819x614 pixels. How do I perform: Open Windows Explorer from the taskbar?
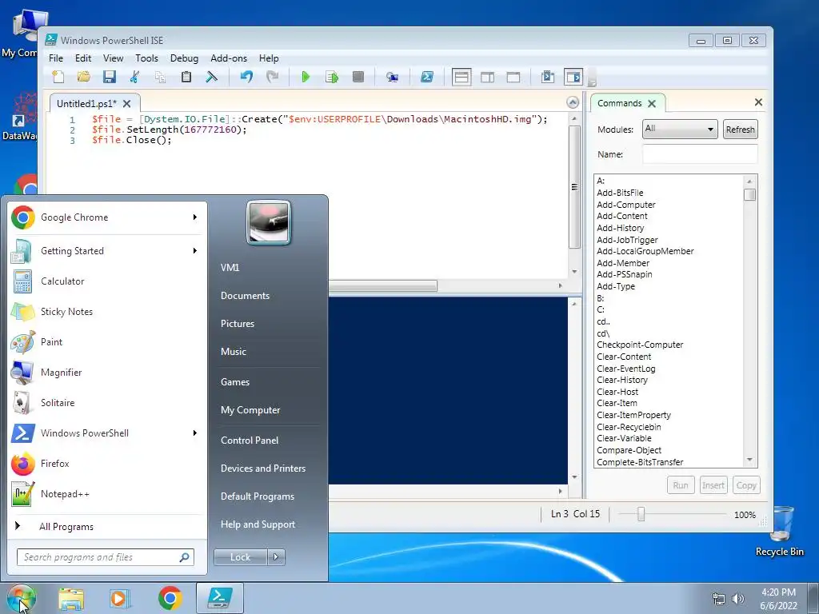tap(71, 598)
